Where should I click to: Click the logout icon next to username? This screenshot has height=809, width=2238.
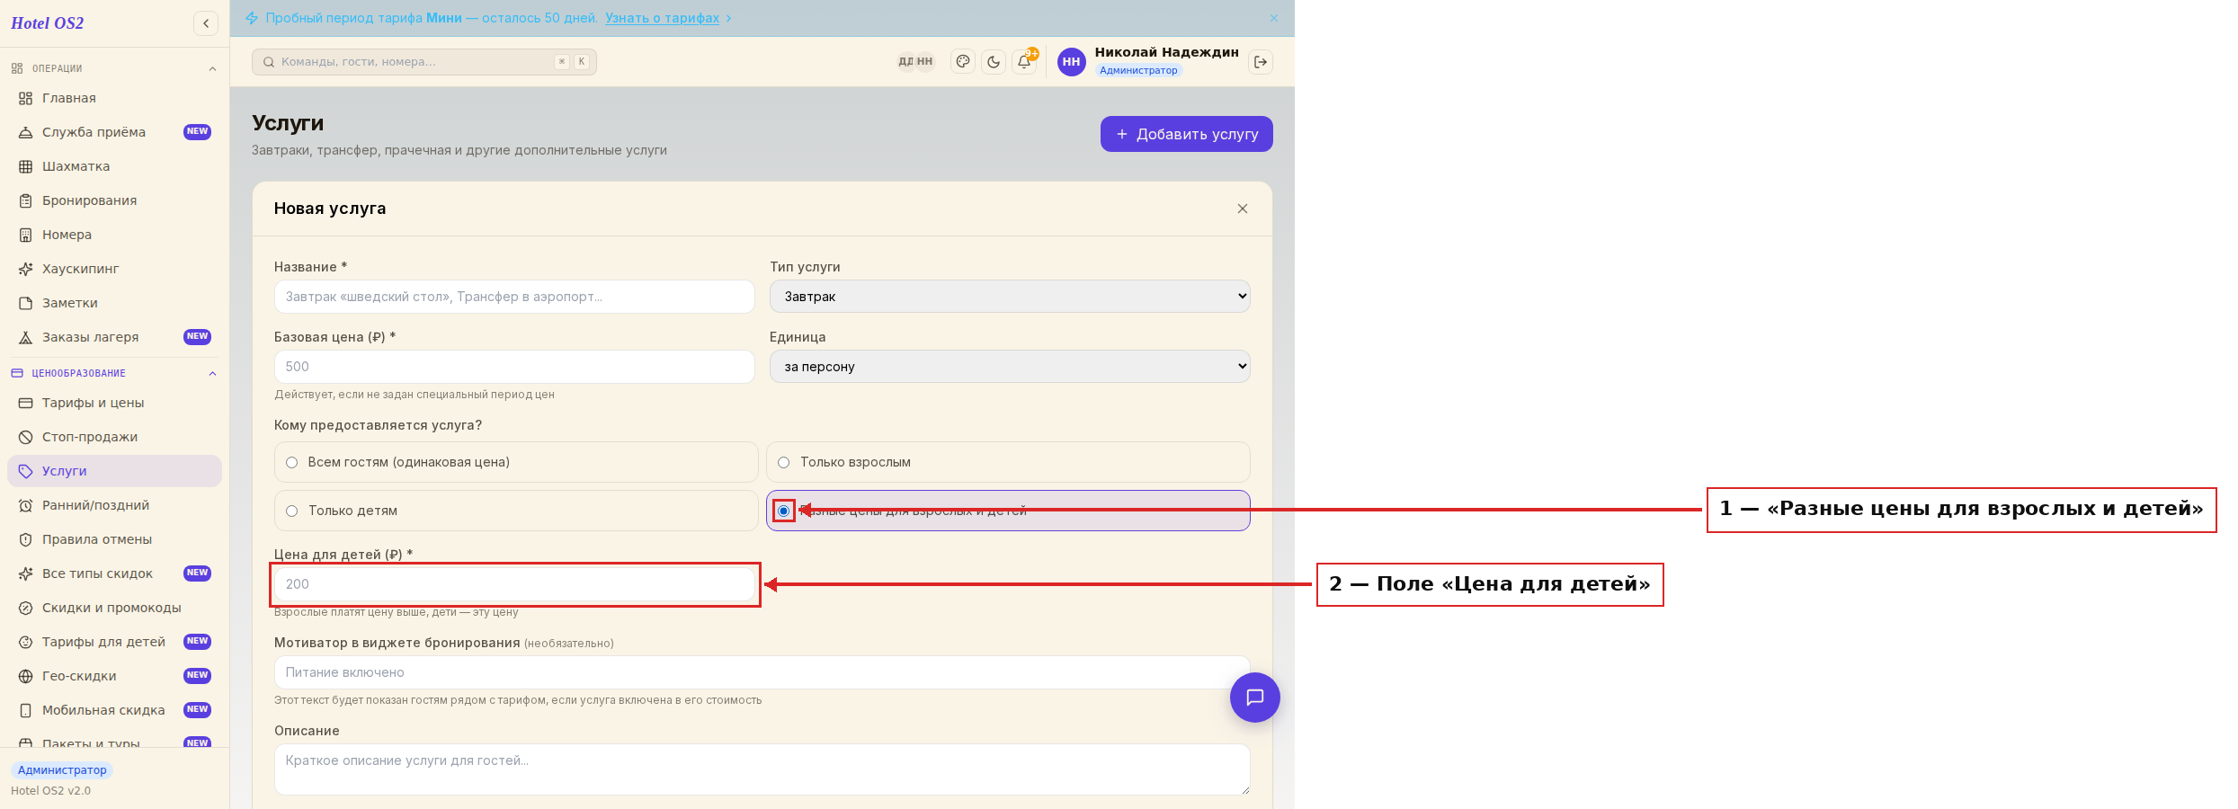click(1261, 62)
